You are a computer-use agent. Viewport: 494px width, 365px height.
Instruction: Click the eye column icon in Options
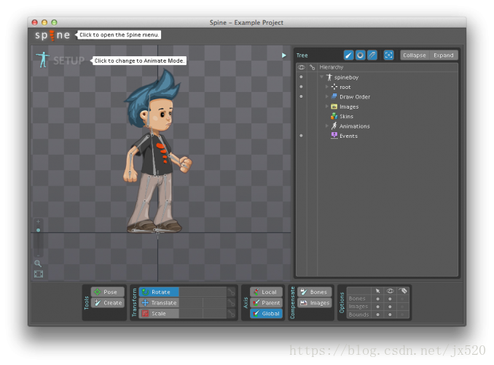click(390, 291)
